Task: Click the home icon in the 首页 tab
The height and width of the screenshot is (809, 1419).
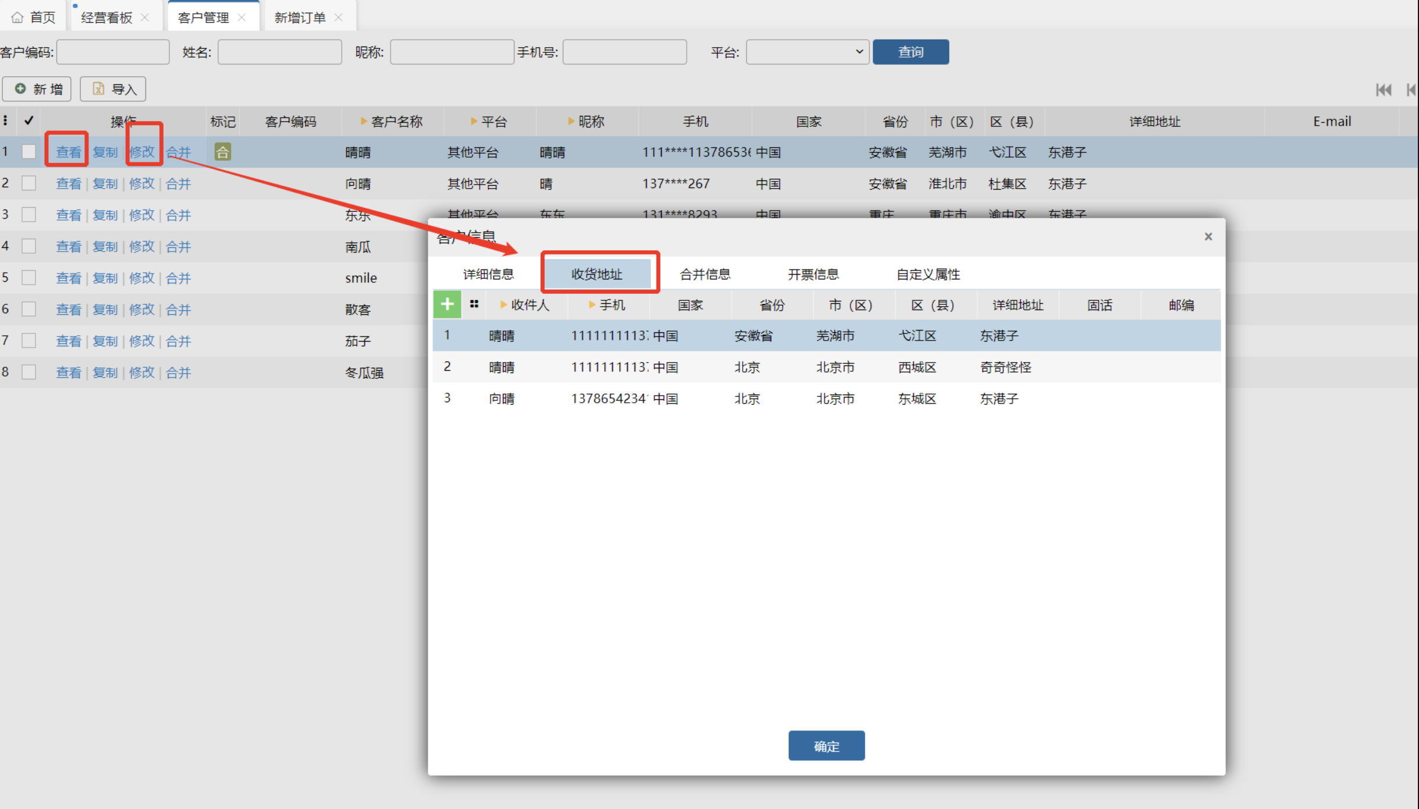Action: pos(17,17)
